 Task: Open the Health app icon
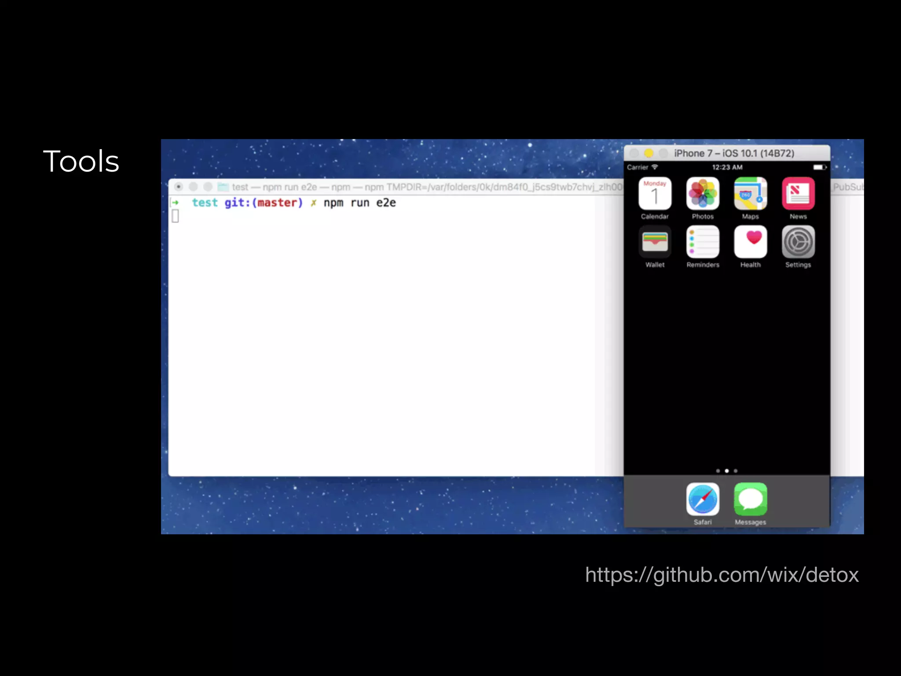[x=750, y=242]
